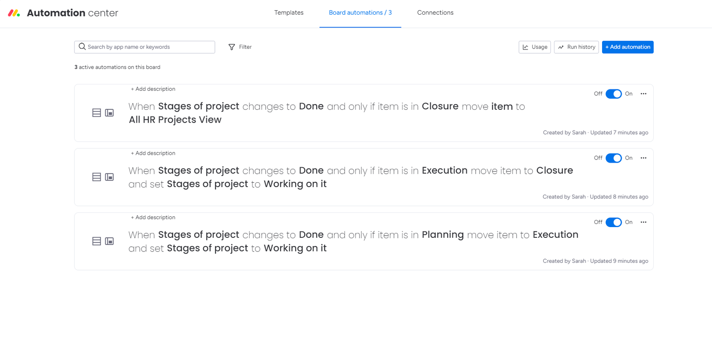Screen dimensions: 712x344
Task: Click the table icon on Closure automation
Action: coord(97,113)
